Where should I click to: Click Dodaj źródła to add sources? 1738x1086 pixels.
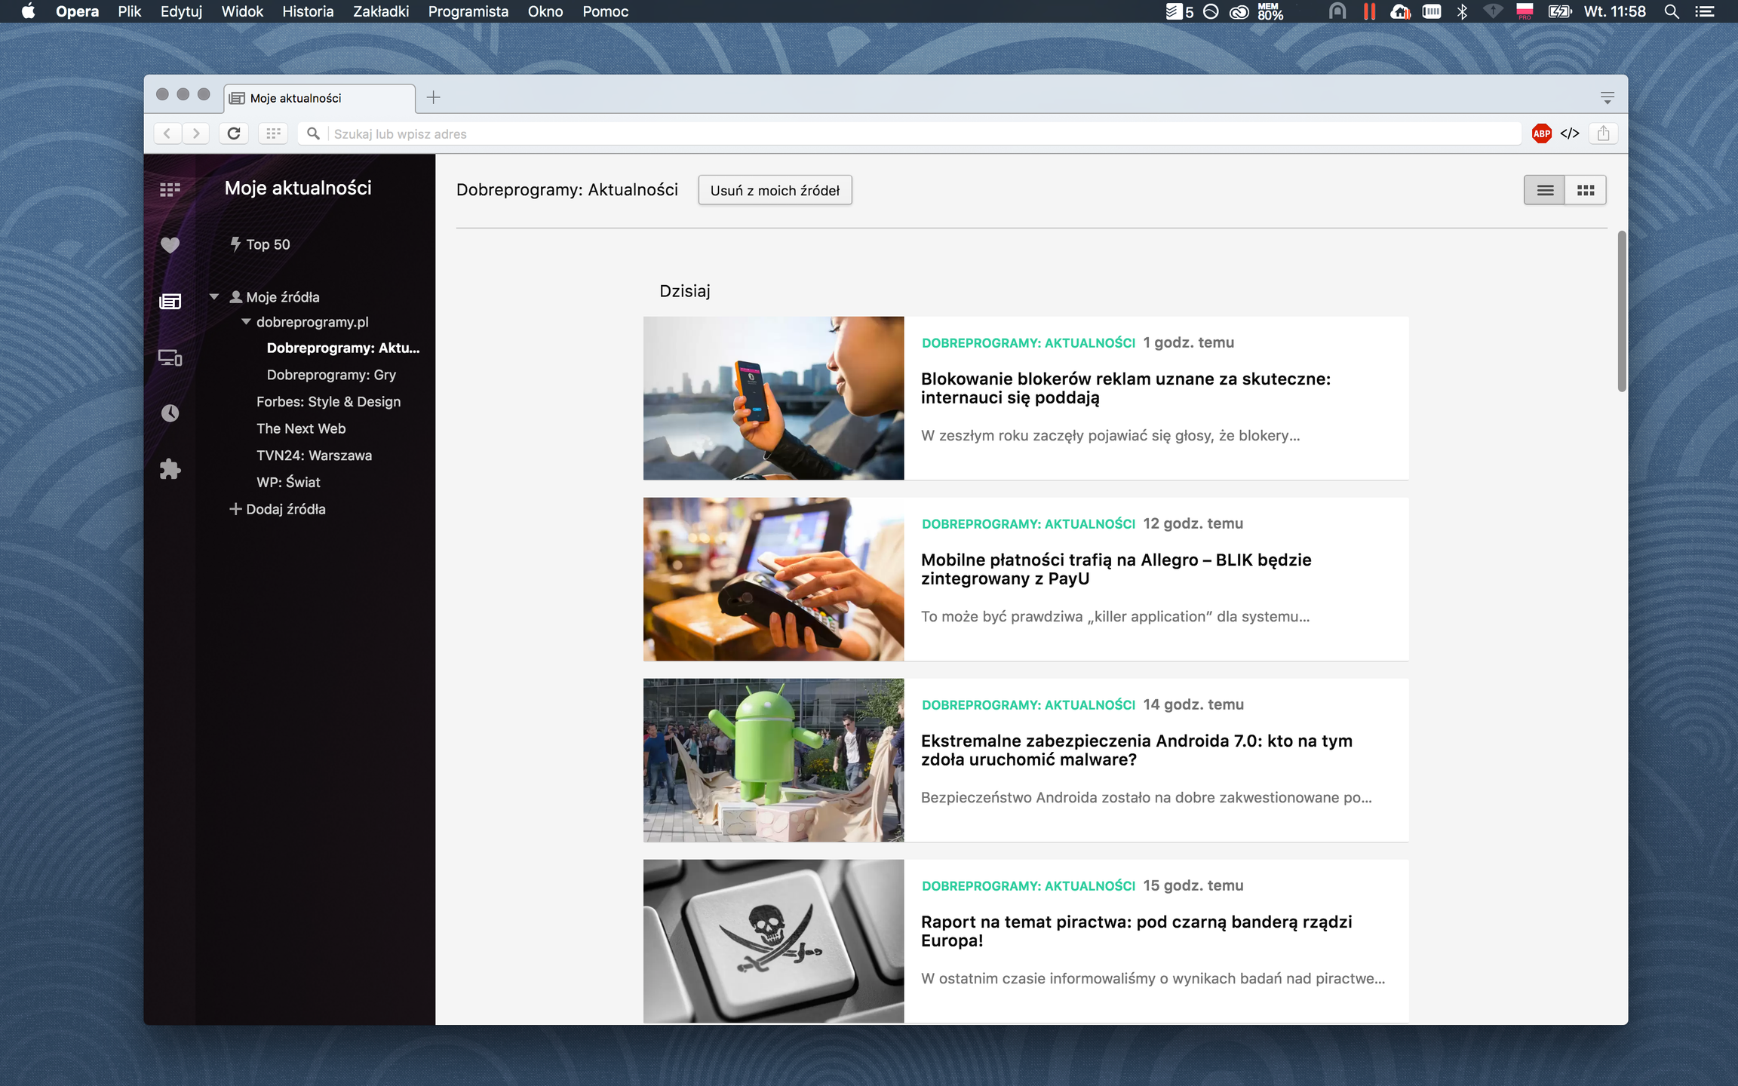[x=278, y=509]
